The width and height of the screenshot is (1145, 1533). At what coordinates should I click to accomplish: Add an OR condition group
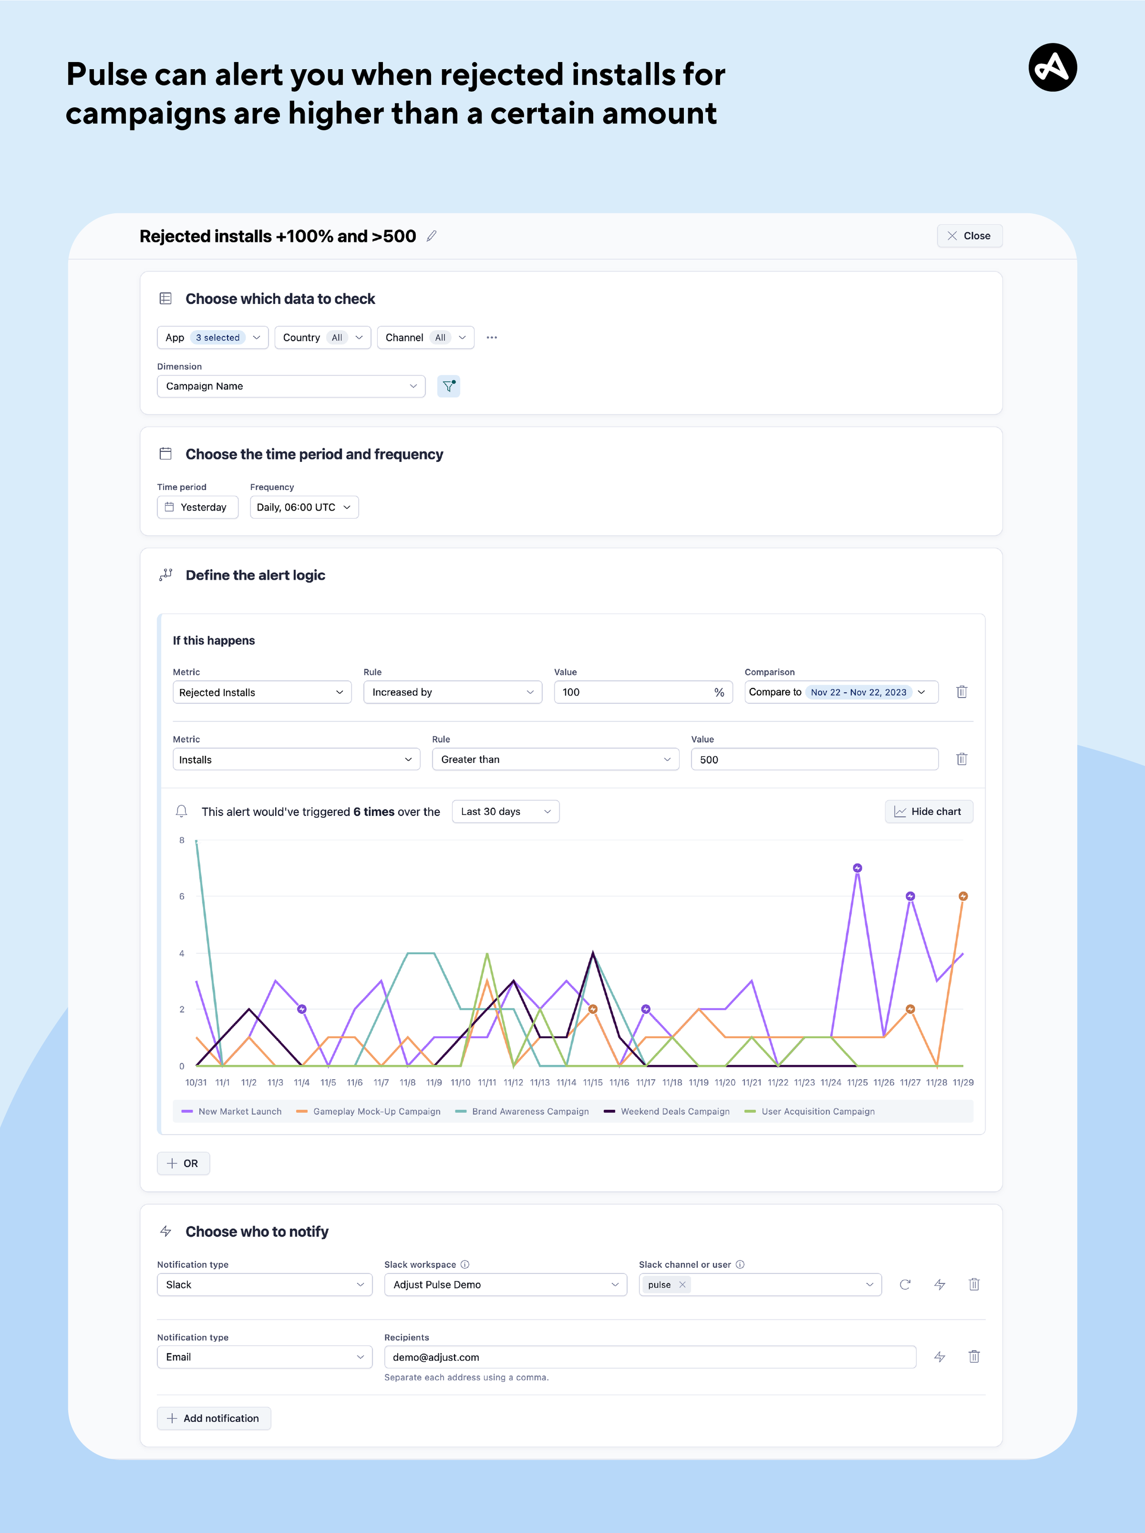click(x=184, y=1163)
